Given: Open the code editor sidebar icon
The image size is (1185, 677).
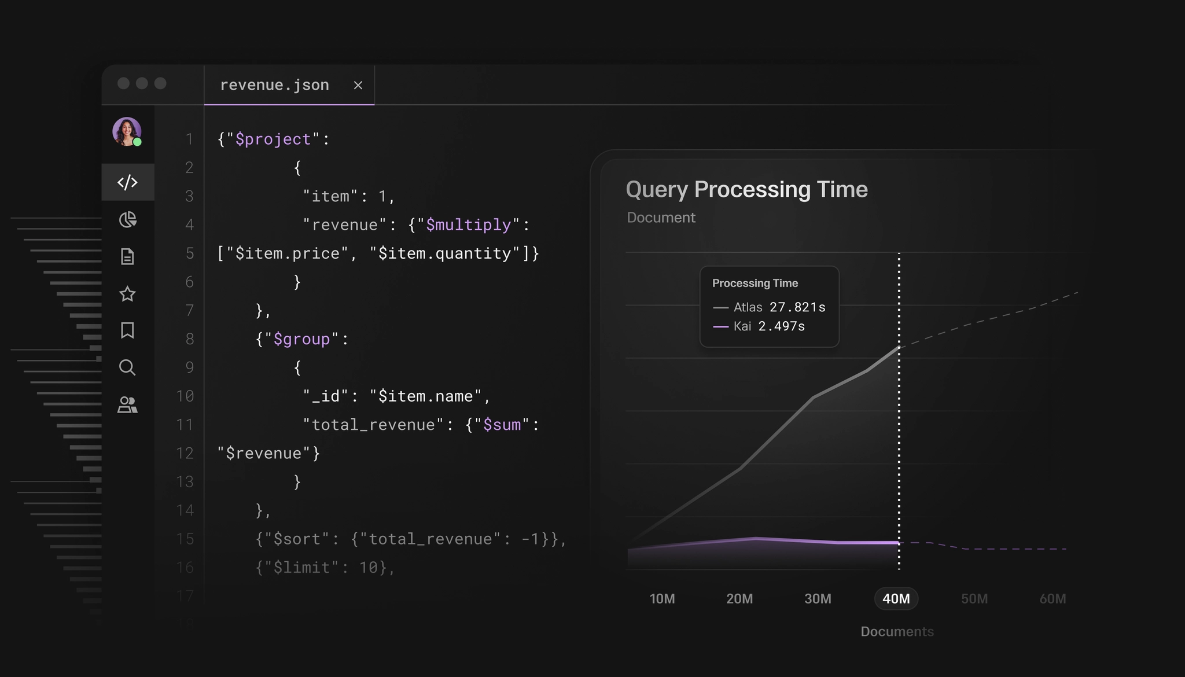Looking at the screenshot, I should pyautogui.click(x=127, y=182).
